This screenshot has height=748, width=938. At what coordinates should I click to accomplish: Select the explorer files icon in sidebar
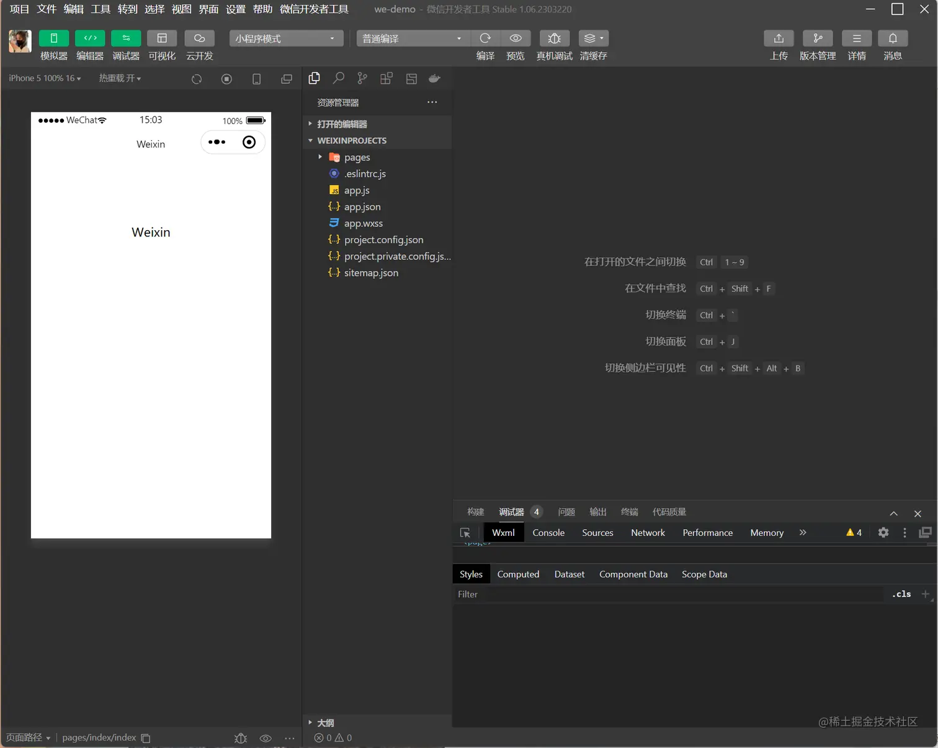[x=315, y=78]
